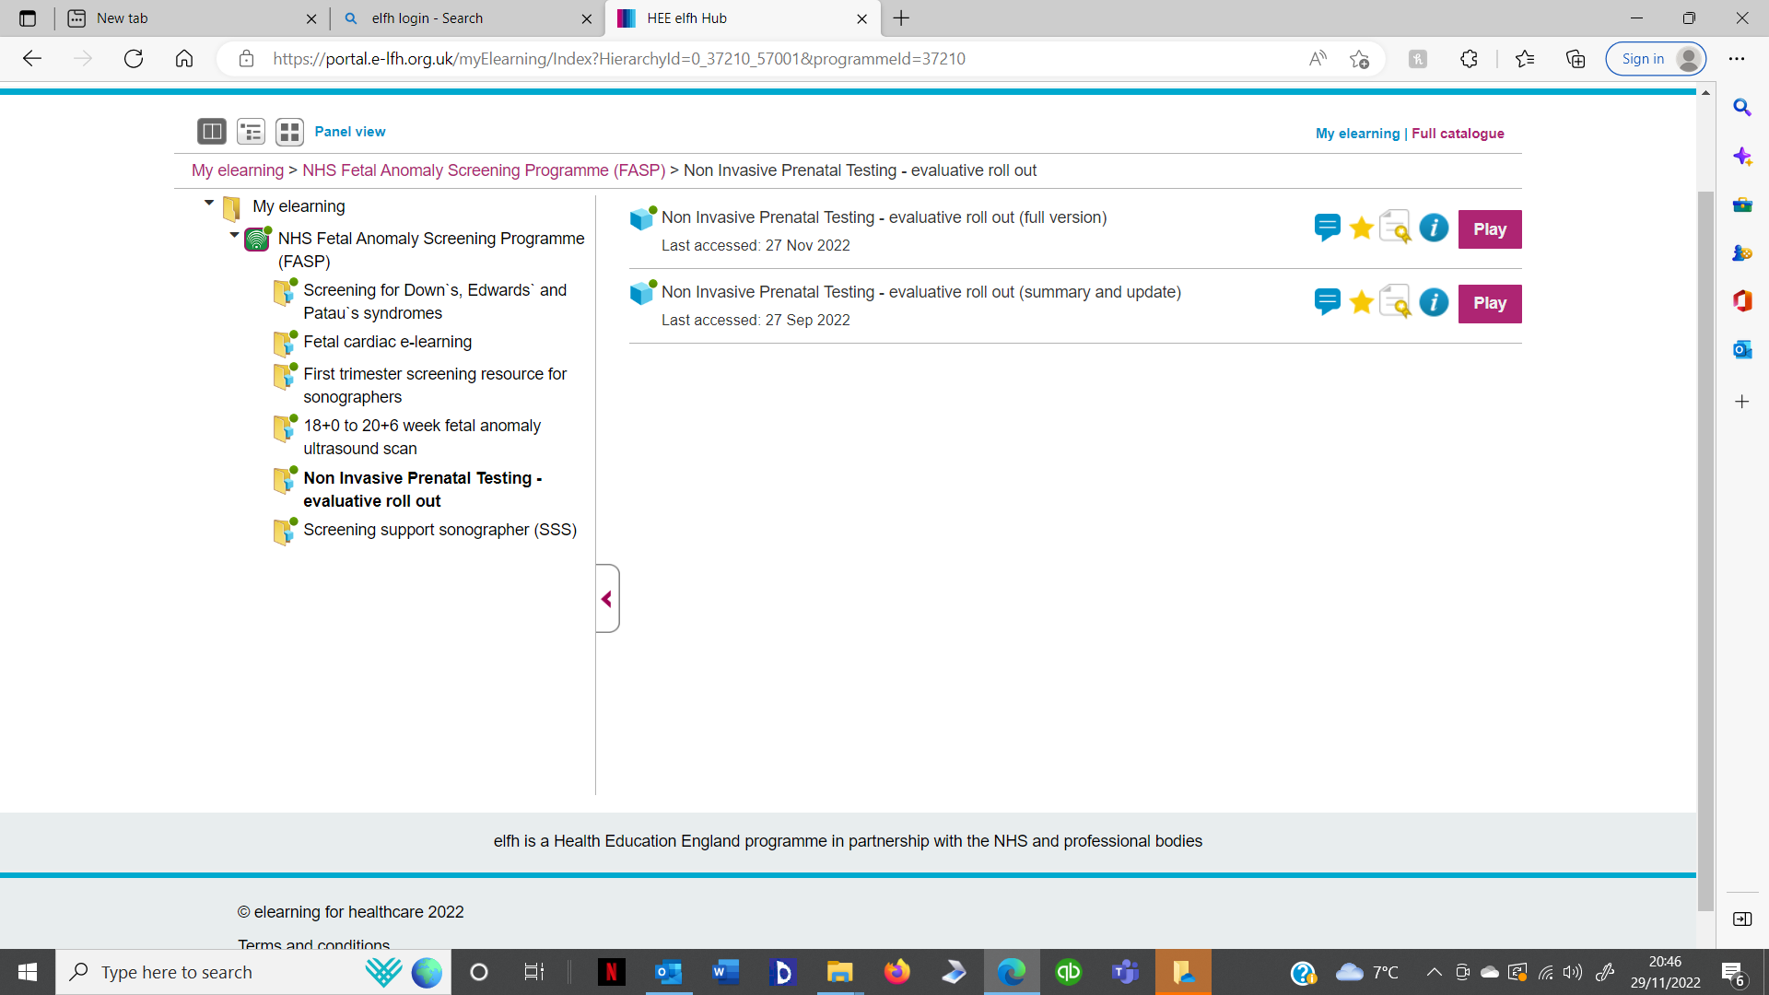Open the Full catalogue link

pos(1458,134)
